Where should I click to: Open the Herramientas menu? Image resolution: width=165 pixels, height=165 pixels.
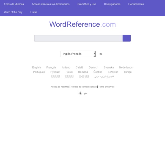136,4
